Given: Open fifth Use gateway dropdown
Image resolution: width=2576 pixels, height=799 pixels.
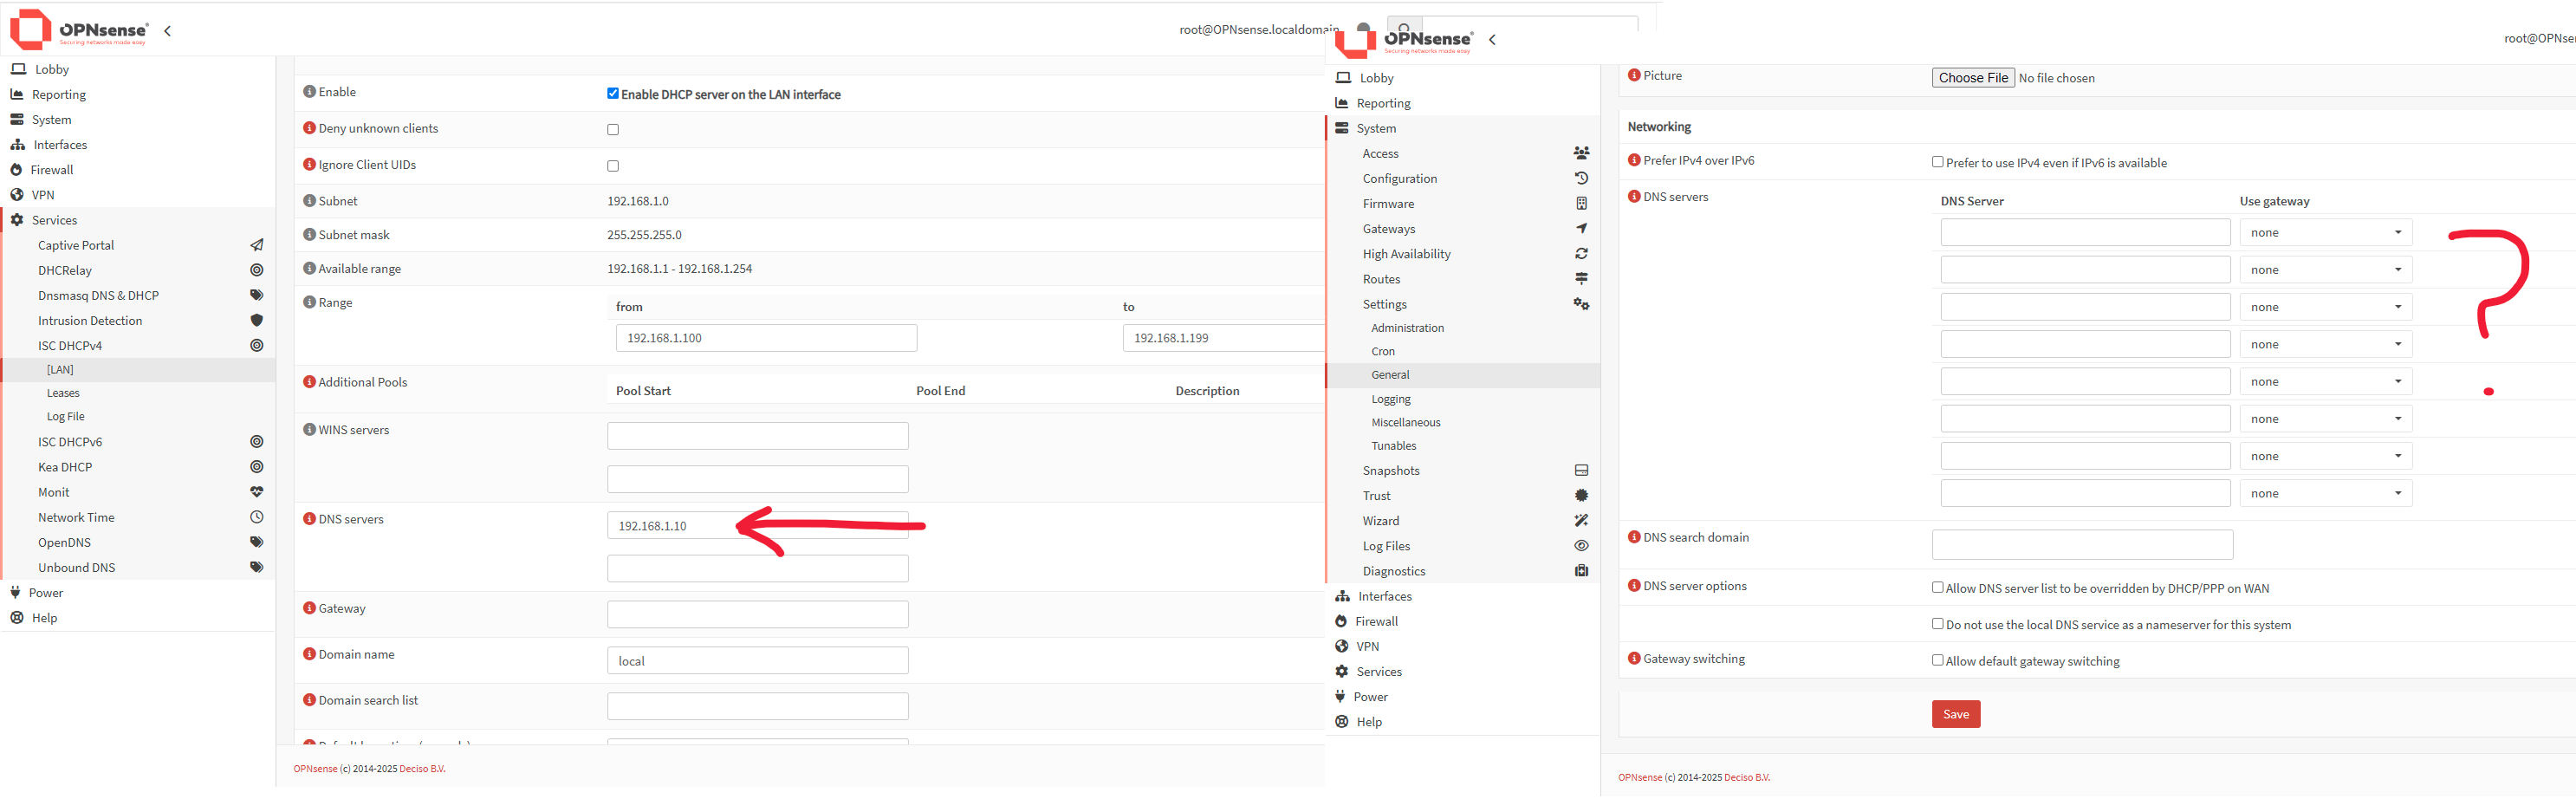Looking at the screenshot, I should coord(2325,381).
